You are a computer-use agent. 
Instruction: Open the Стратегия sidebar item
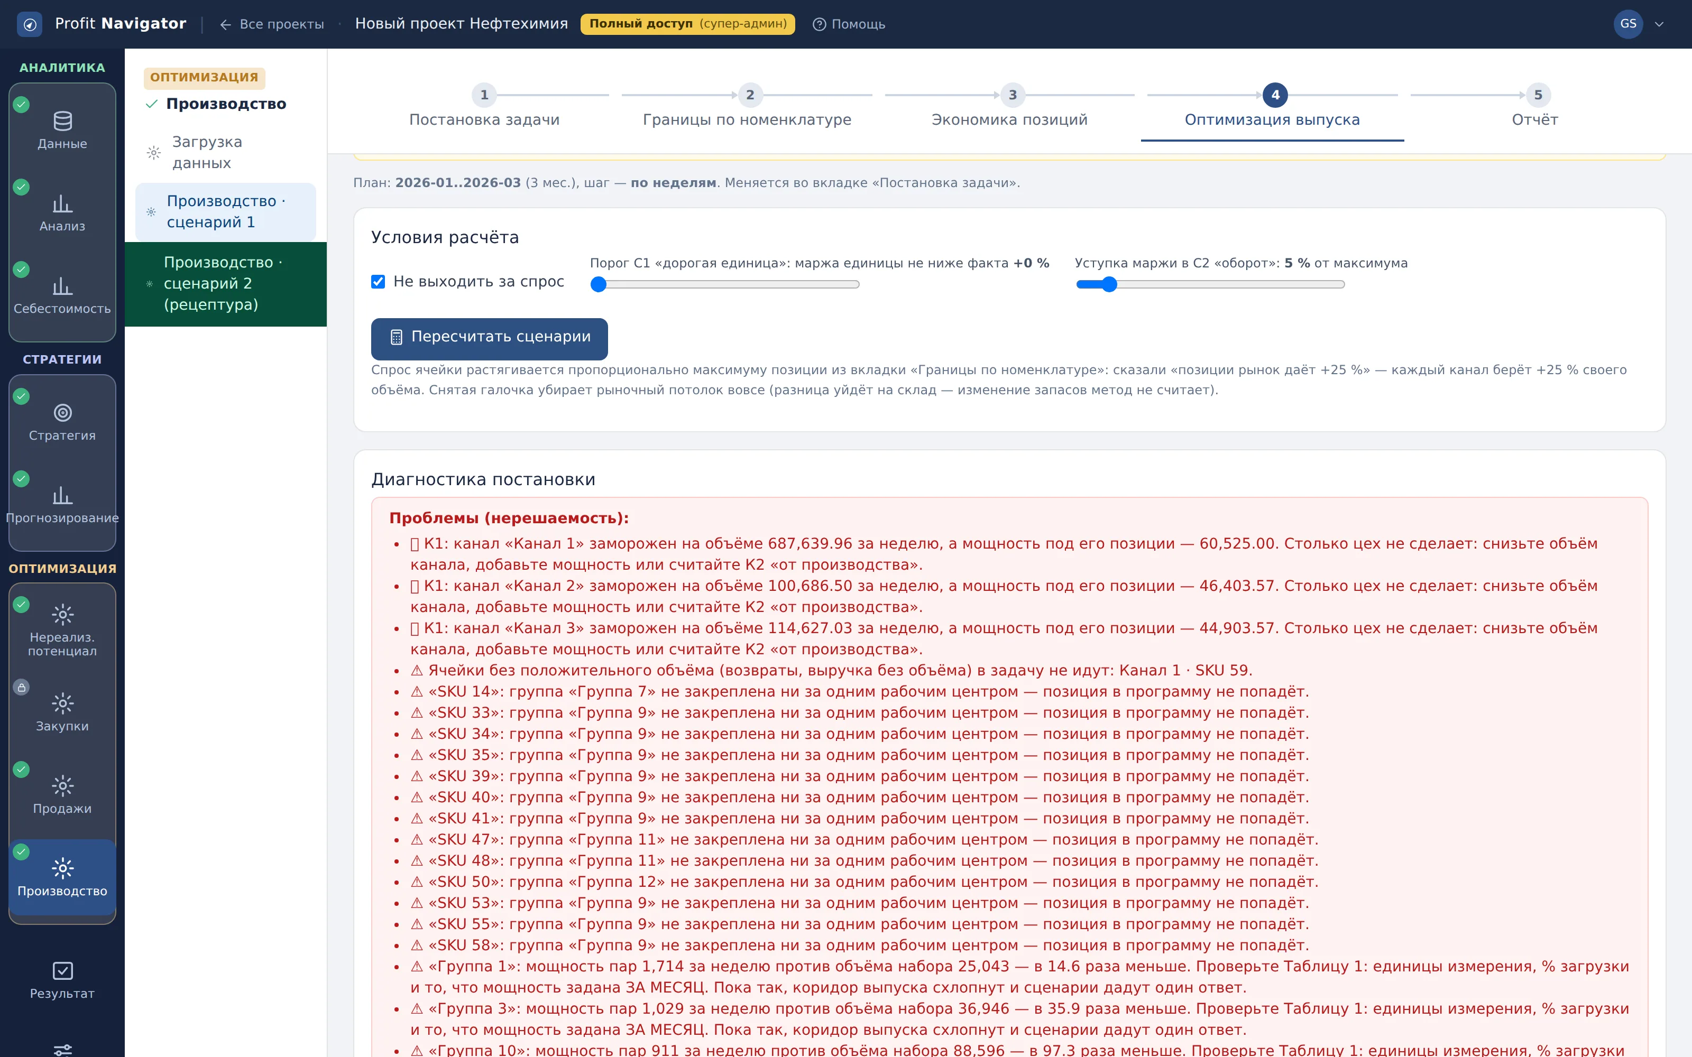pos(62,423)
